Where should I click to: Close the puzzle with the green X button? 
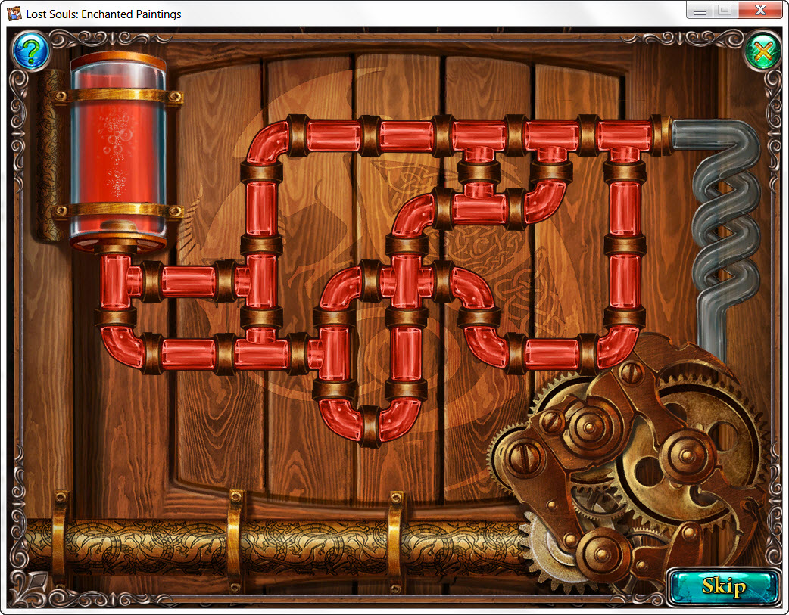click(762, 51)
